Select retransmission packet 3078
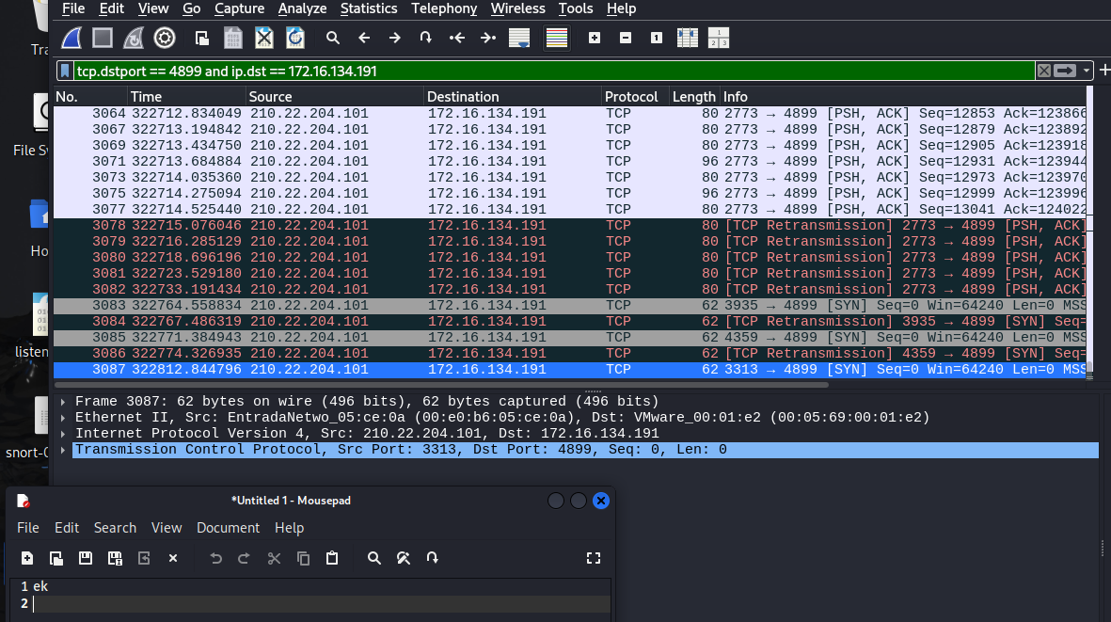 570,225
